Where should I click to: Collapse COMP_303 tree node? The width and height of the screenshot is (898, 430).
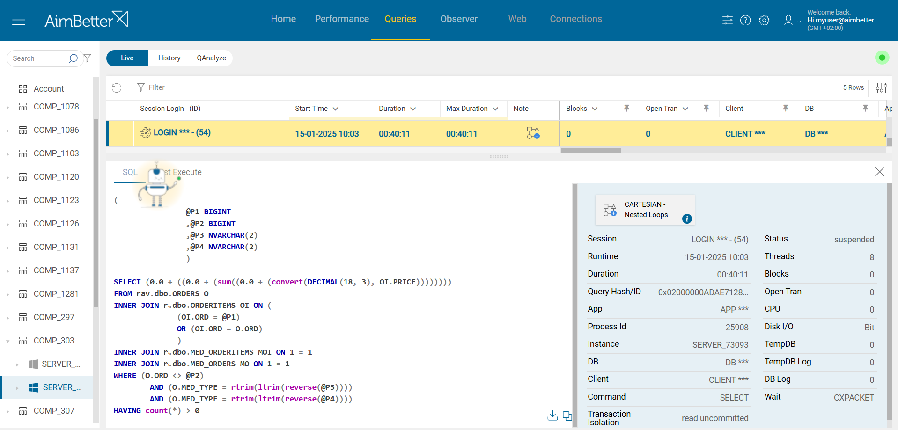coord(8,341)
